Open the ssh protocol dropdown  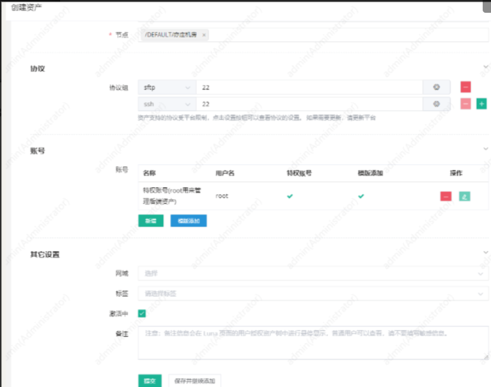click(166, 103)
